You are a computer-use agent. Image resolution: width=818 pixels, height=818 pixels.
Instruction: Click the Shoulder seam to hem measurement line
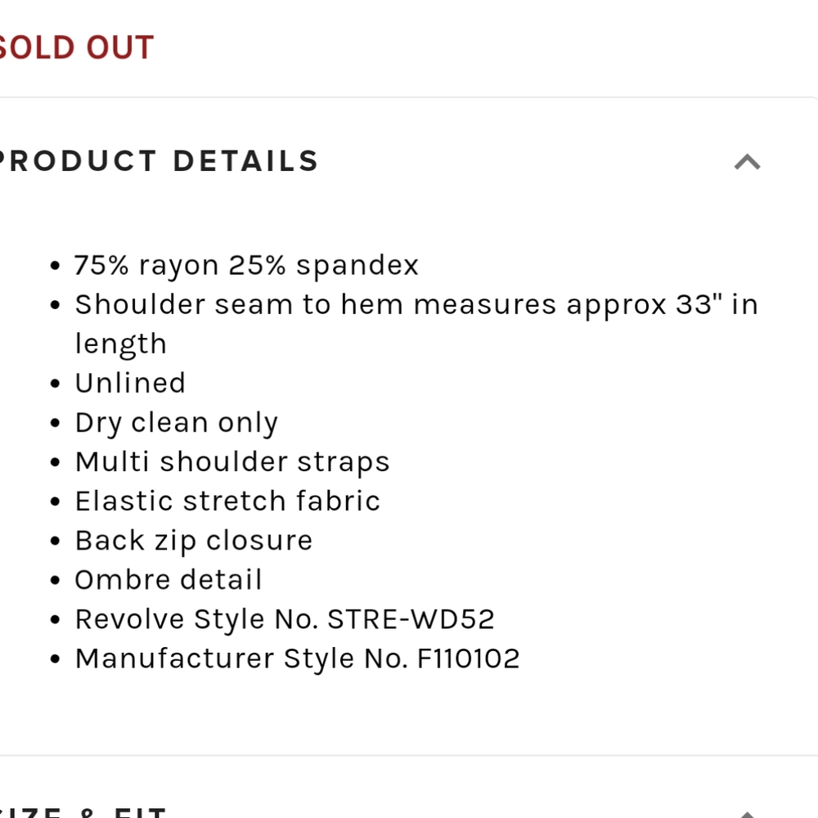click(416, 324)
